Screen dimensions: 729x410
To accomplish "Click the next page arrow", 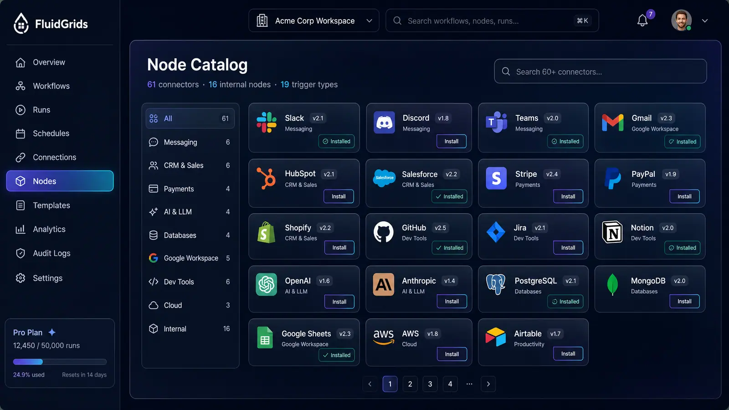I will pos(488,384).
